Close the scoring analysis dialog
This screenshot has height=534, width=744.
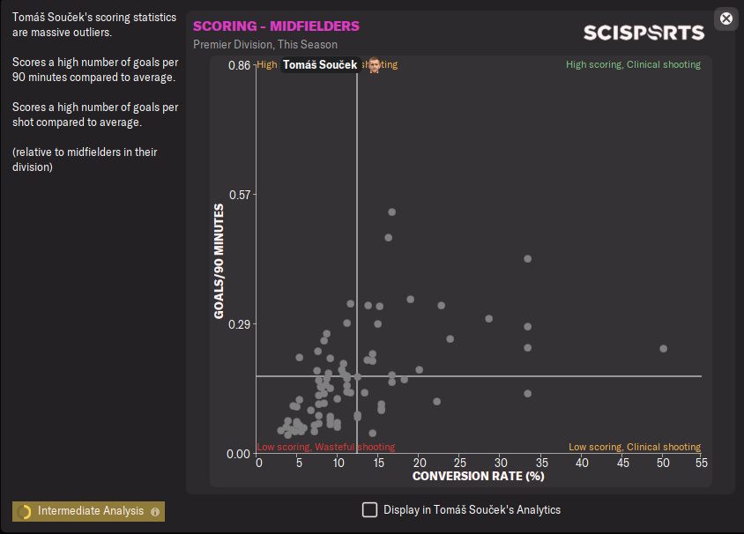(x=726, y=19)
